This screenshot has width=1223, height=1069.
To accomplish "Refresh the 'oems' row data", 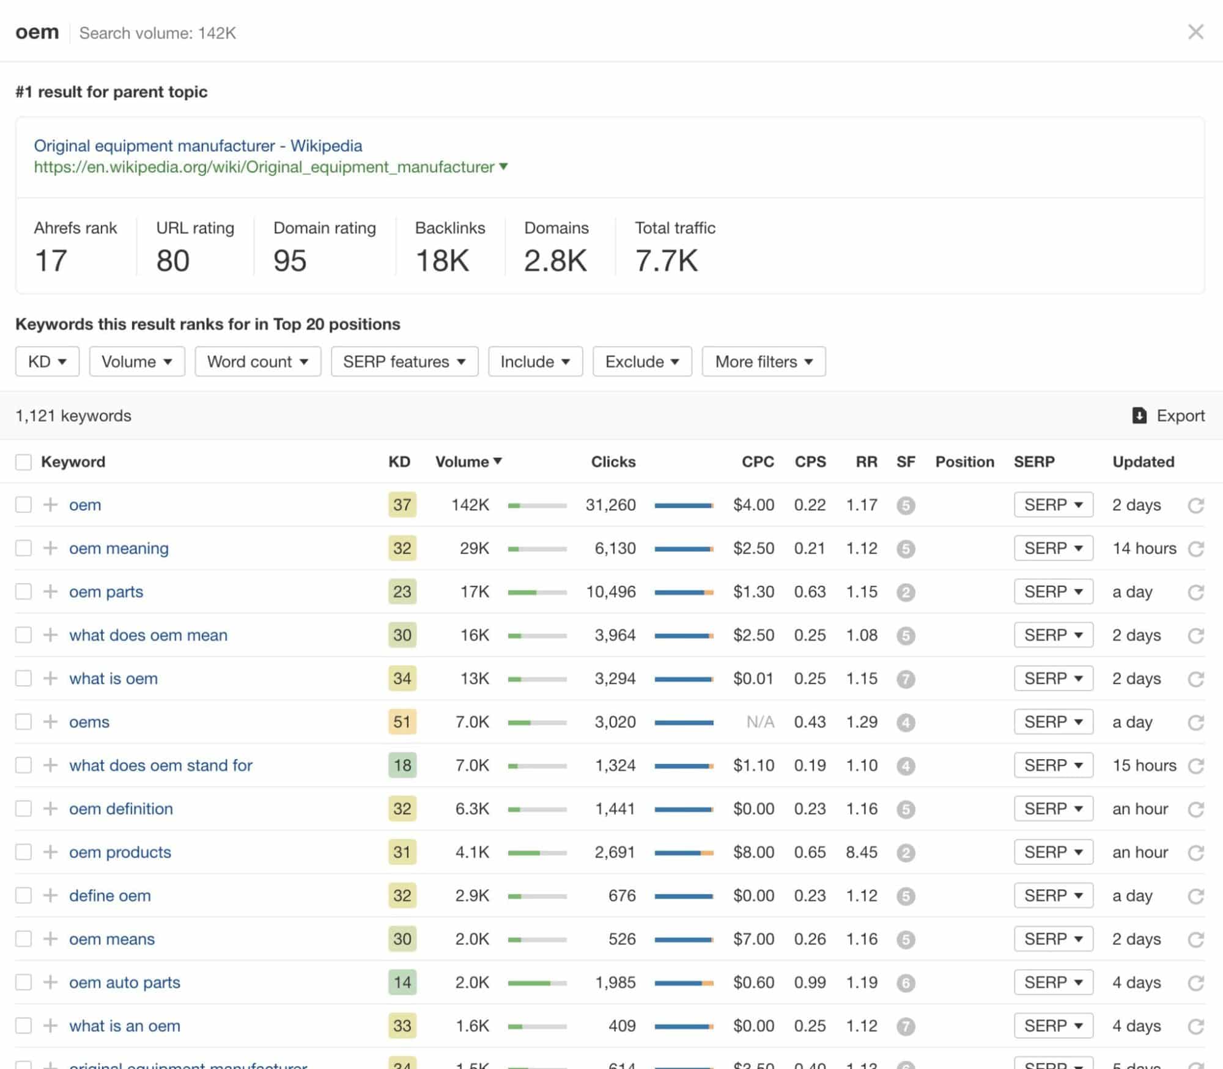I will (x=1196, y=722).
